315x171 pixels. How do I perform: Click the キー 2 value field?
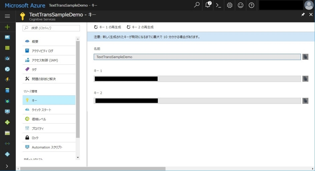[x=197, y=101]
